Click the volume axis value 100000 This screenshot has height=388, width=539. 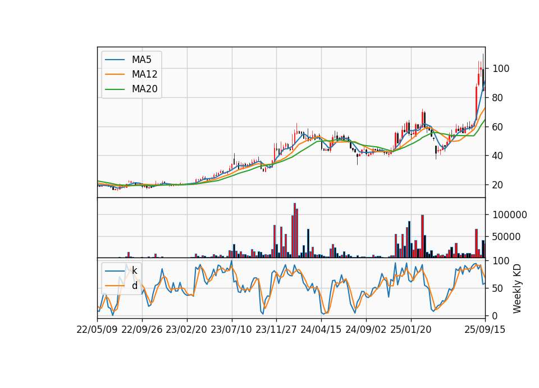tap(510, 215)
